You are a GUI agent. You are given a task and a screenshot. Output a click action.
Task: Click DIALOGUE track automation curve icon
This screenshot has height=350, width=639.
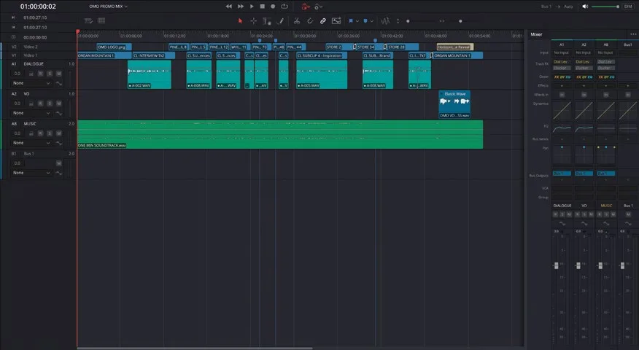(59, 83)
